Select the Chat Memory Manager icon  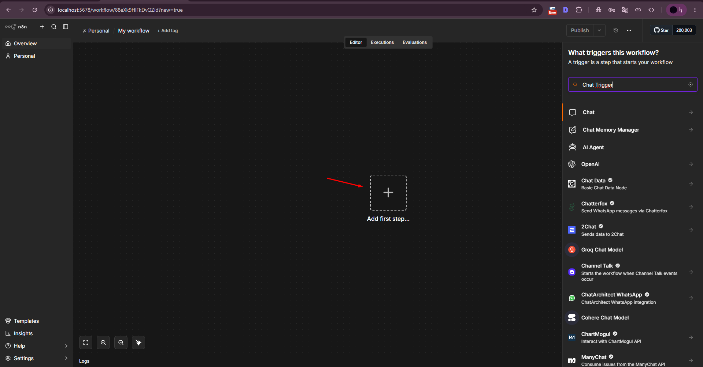(x=573, y=130)
